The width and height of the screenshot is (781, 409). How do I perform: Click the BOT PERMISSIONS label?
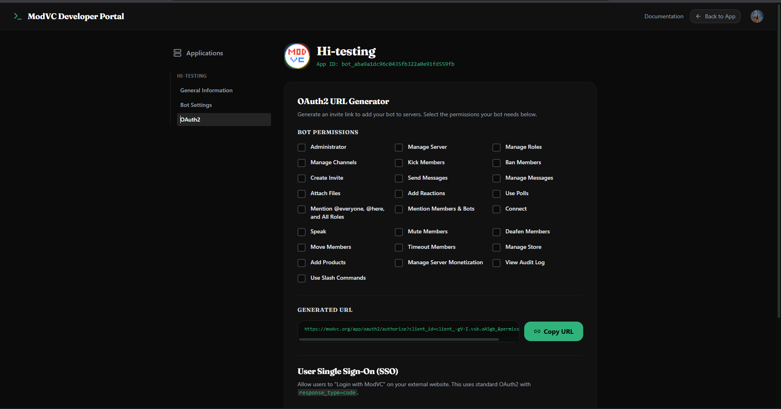(x=328, y=132)
